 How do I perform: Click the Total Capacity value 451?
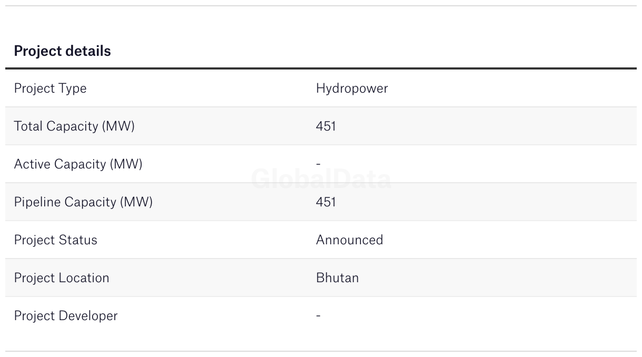326,126
